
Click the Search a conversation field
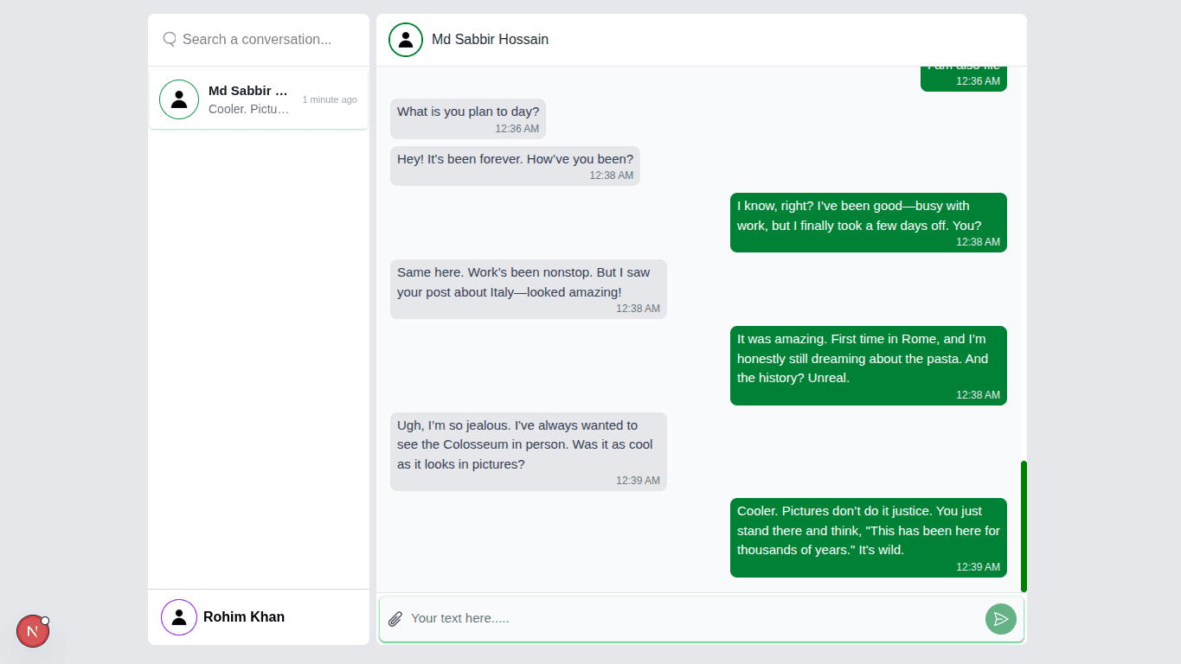point(268,40)
